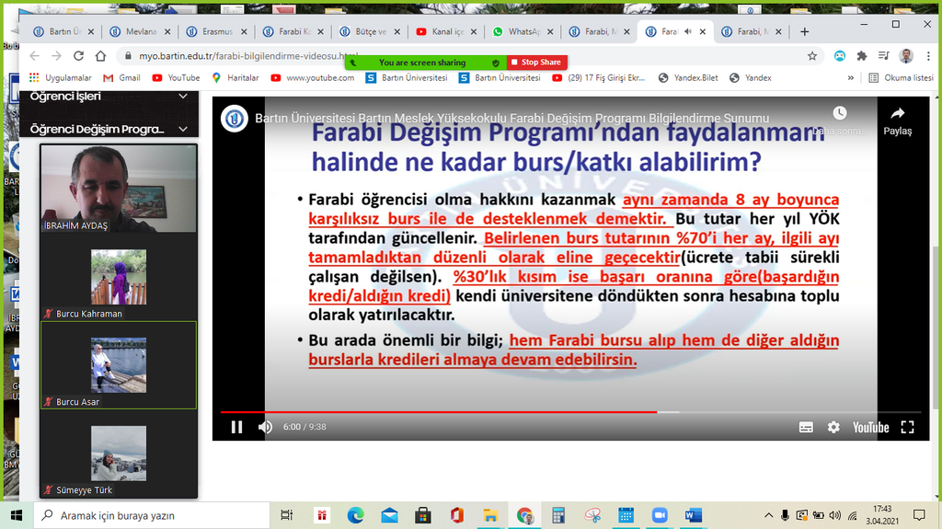
Task: Click the address bar URL
Action: tap(247, 56)
